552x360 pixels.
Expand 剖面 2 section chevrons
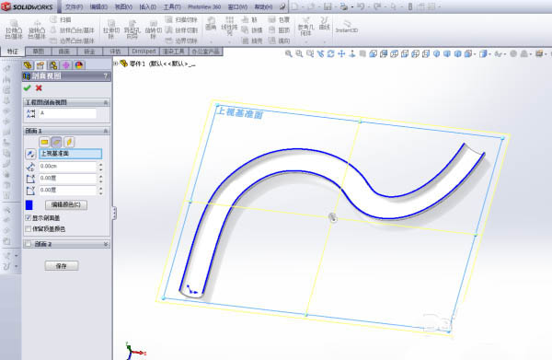(x=106, y=244)
